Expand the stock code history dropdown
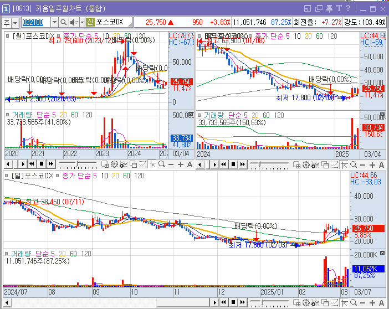 click(54, 22)
